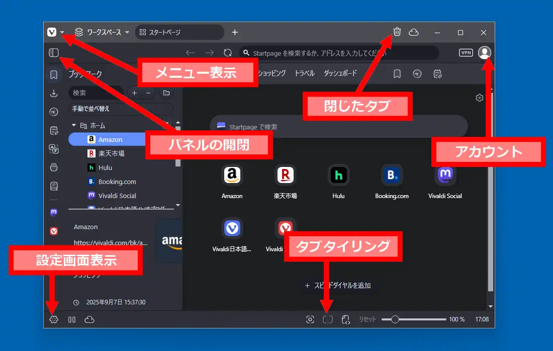The image size is (553, 351).
Task: Open the Reading List panel icon
Action: [x=54, y=186]
